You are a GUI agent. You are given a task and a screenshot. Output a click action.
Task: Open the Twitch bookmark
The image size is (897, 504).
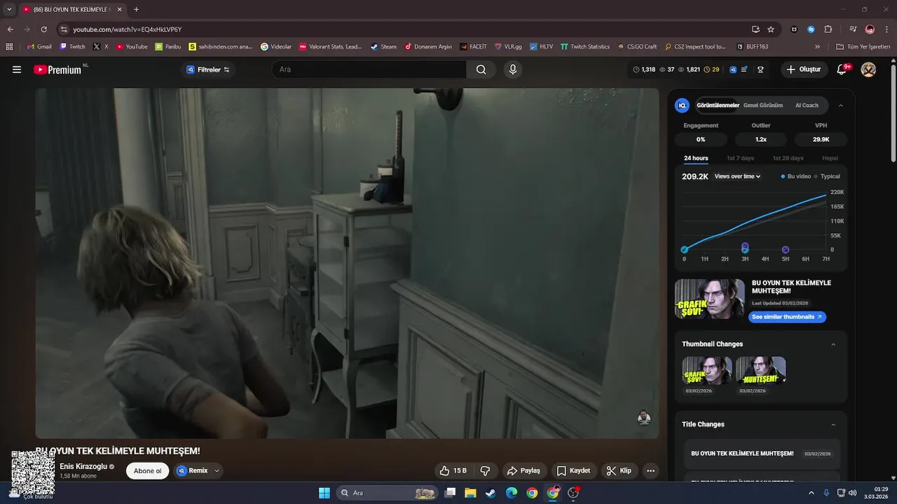[73, 47]
